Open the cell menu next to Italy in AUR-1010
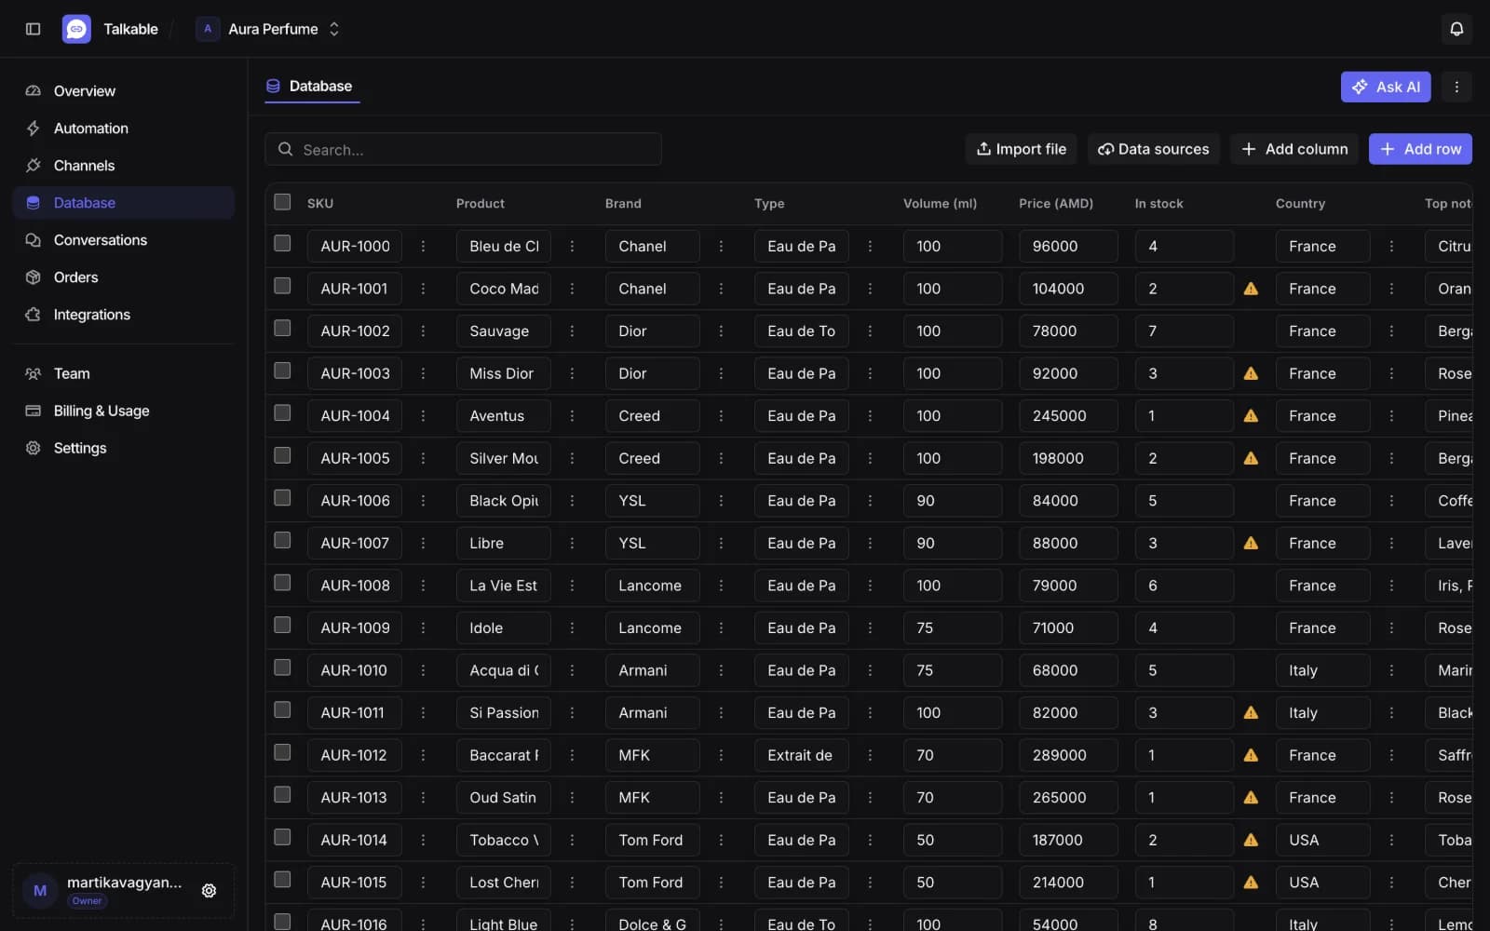The image size is (1490, 931). coord(1391,670)
